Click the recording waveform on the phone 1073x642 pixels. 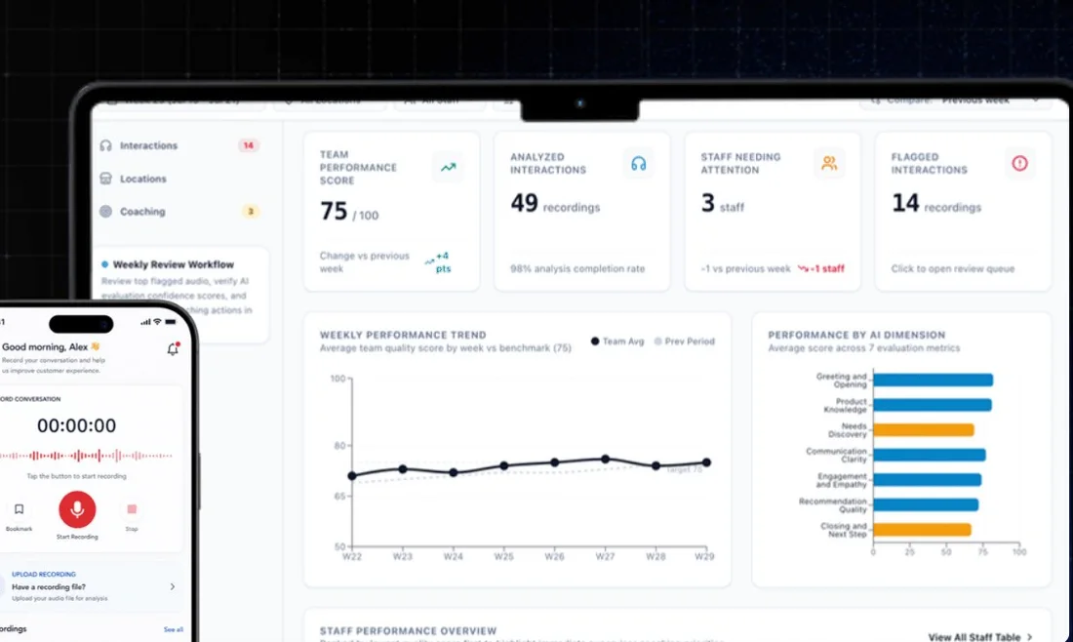(86, 455)
